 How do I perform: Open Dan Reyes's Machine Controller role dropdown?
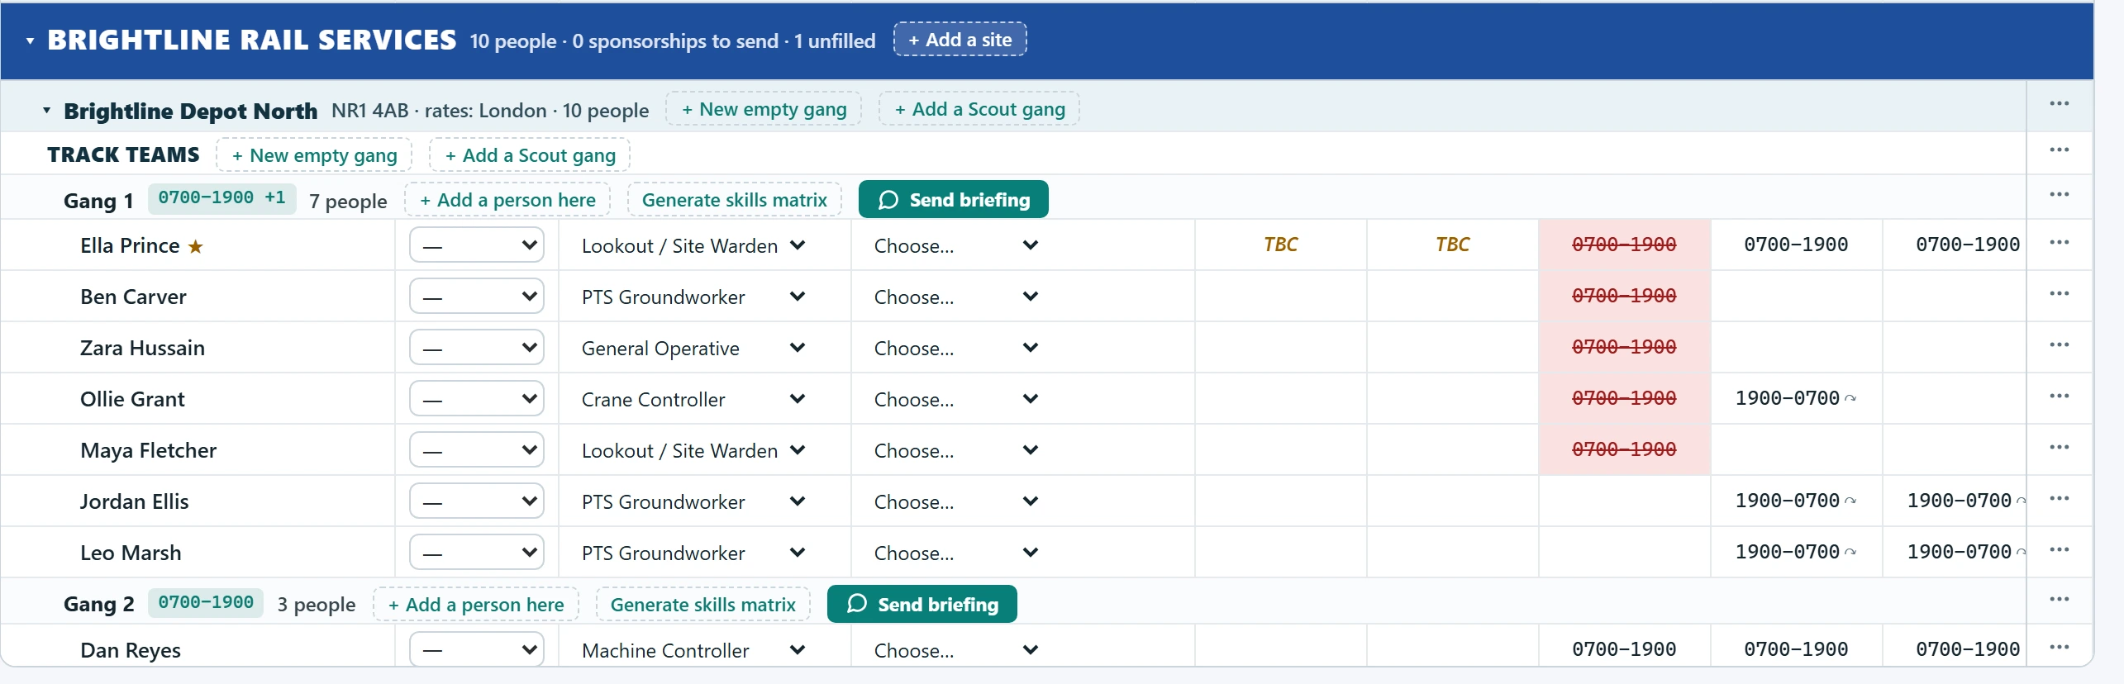pos(693,650)
